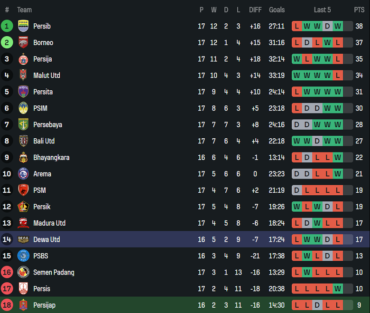The width and height of the screenshot is (370, 313).
Task: Click Persib's most recent win badge
Action: 338,26
